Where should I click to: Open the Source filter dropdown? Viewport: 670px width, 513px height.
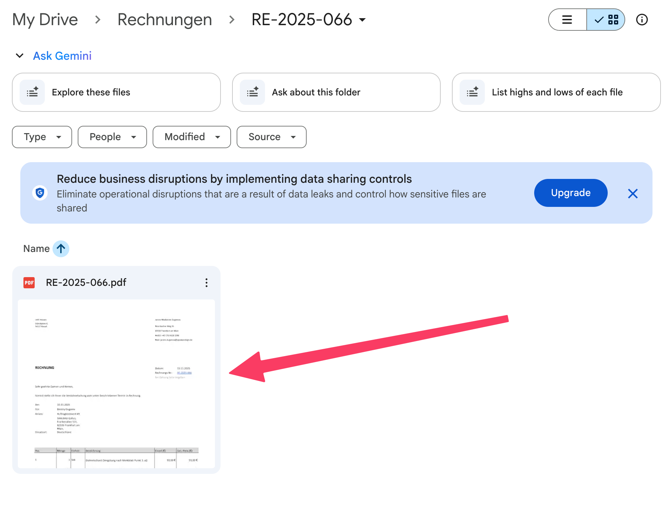(271, 137)
